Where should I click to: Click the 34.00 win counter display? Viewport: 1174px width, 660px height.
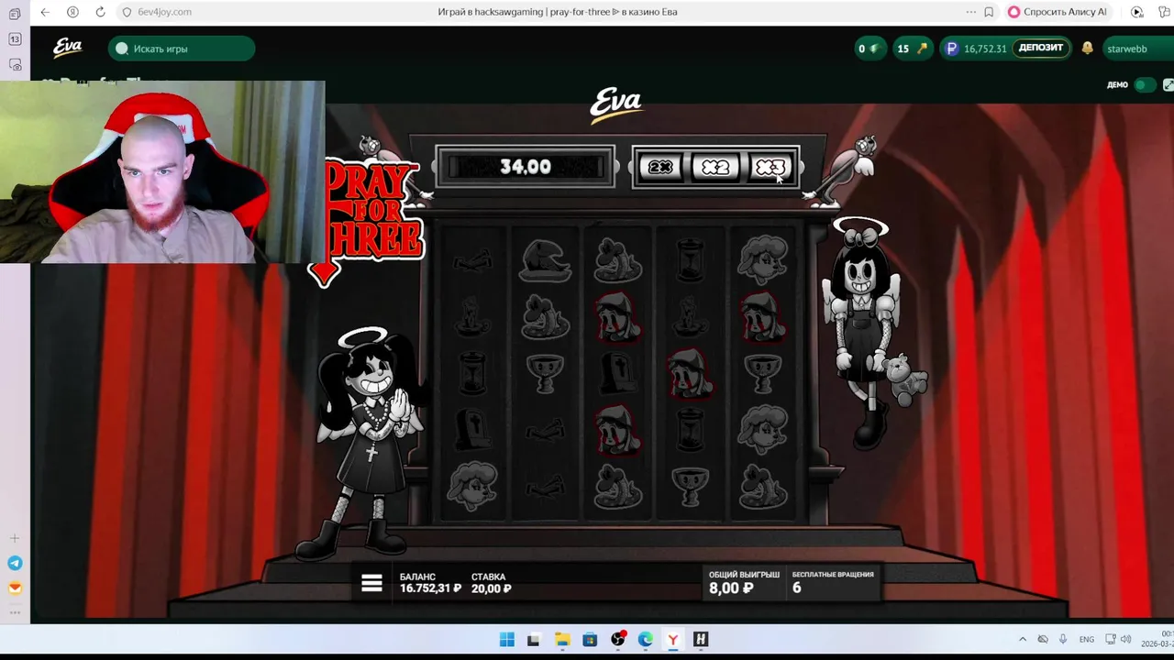pos(526,167)
